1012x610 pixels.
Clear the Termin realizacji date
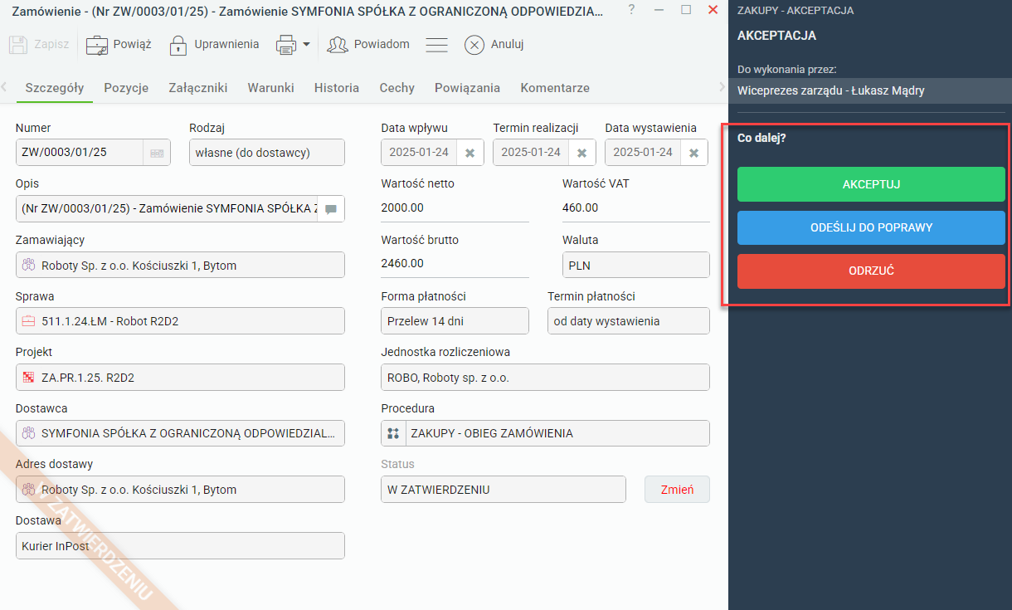click(581, 153)
